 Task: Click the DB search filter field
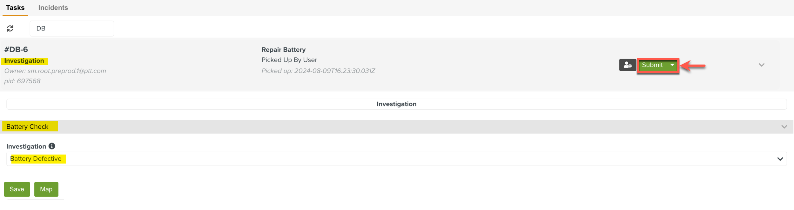tap(72, 28)
